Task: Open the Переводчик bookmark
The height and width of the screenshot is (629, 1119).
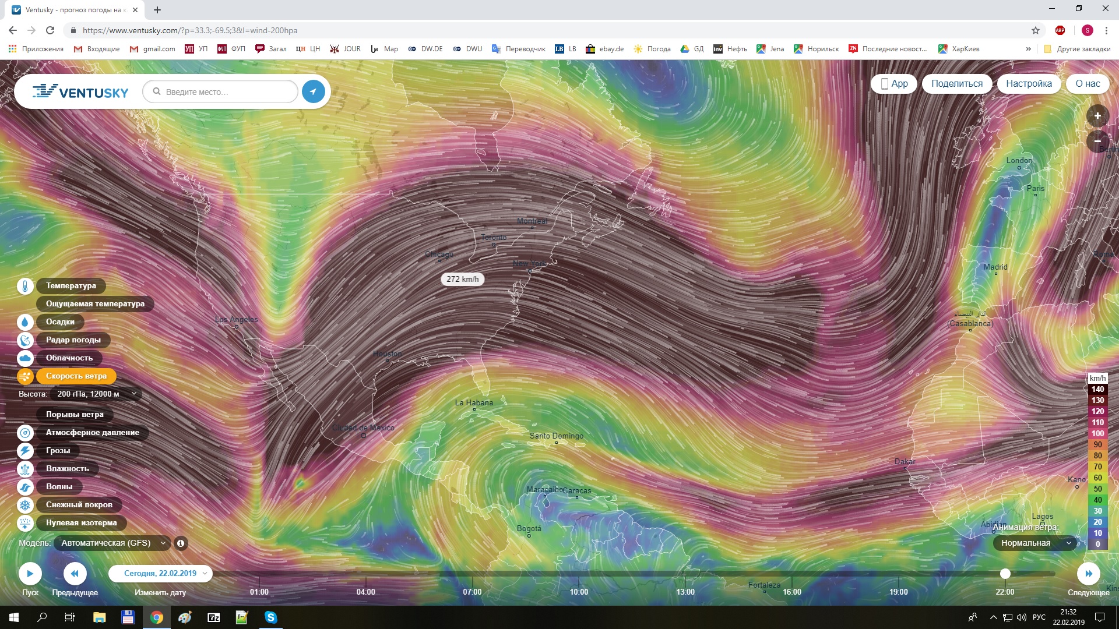Action: pyautogui.click(x=519, y=49)
